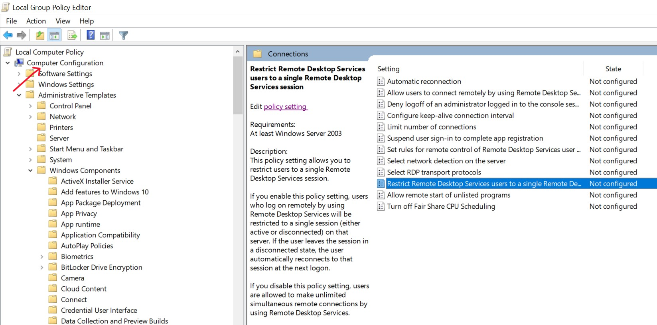Click the tree pane scroll up arrow
Viewport: 657px width, 325px height.
[237, 52]
